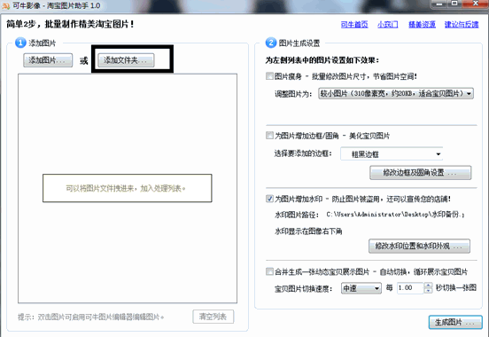489x337 pixels.
Task: Enable the 图片瘦身 checkbox
Action: point(269,76)
